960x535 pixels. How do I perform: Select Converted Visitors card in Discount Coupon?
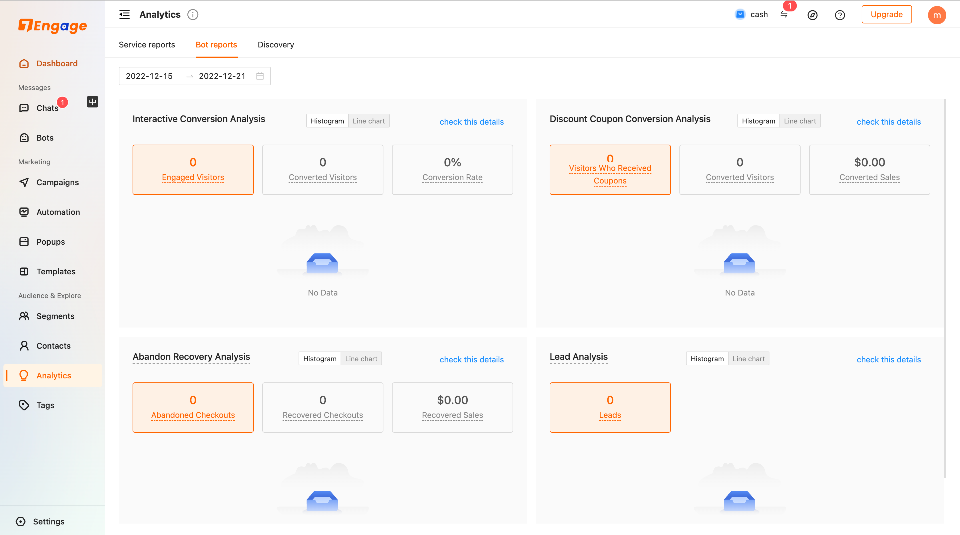(740, 170)
